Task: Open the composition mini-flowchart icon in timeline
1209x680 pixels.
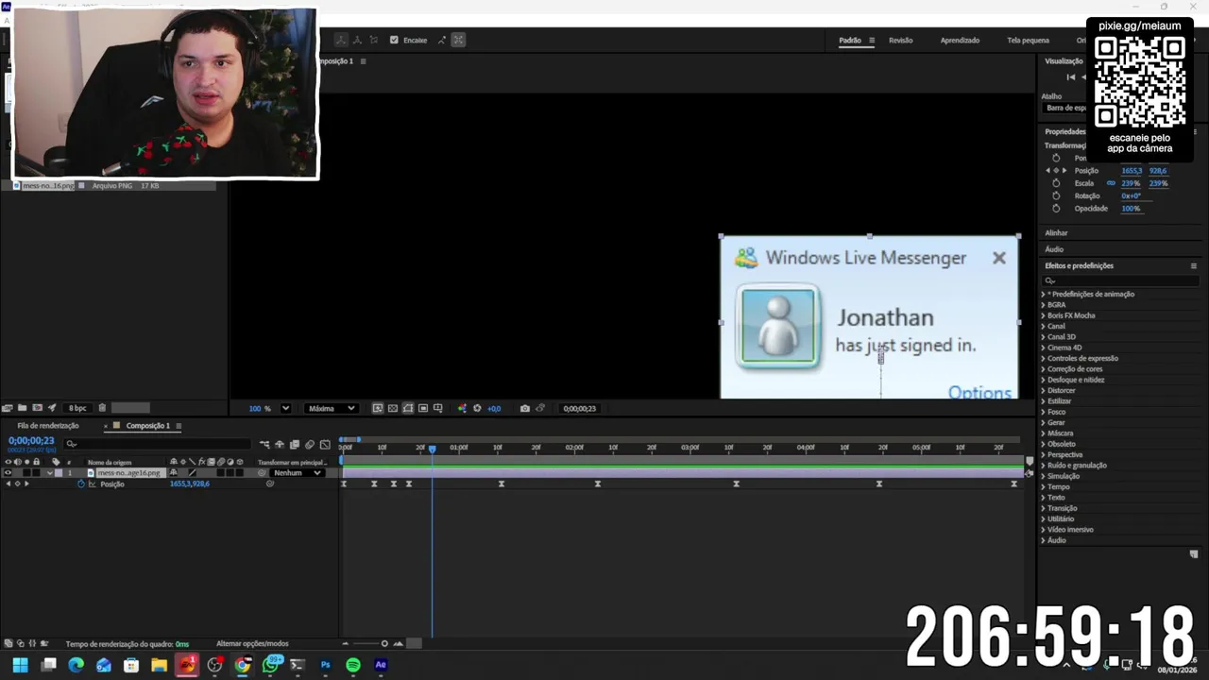Action: click(264, 444)
